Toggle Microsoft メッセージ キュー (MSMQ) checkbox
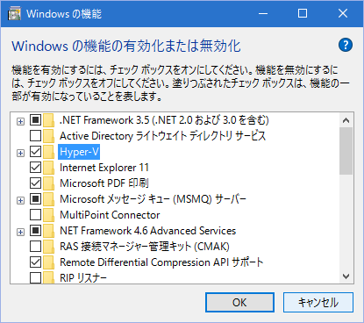Image resolution: width=364 pixels, height=323 pixels. (x=35, y=199)
